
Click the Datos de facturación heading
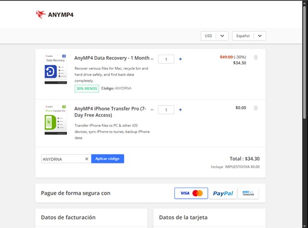tap(68, 217)
